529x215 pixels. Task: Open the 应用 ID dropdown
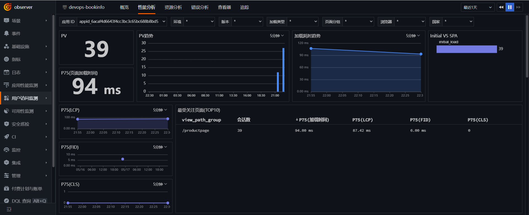click(122, 21)
